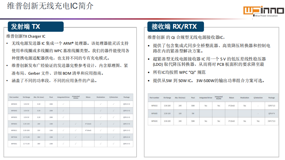Click the bullet 提供从5W 到 50W IC

click(x=209, y=81)
